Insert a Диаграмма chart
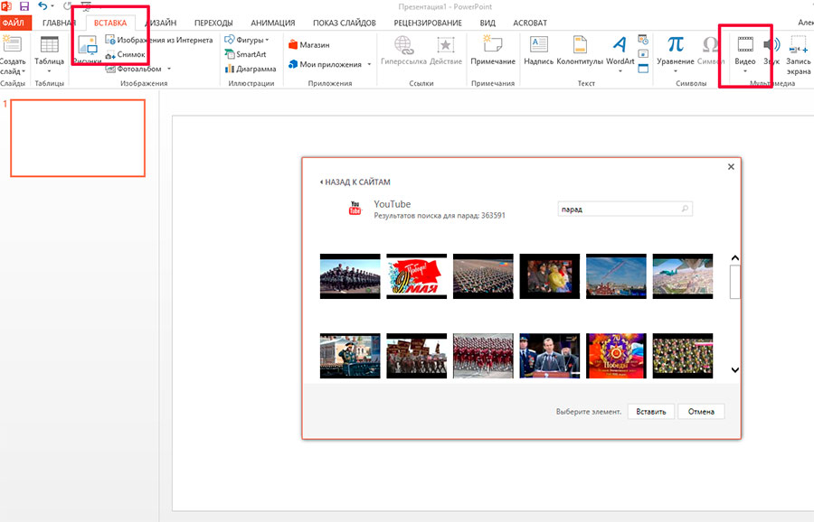The image size is (814, 522). pyautogui.click(x=251, y=69)
